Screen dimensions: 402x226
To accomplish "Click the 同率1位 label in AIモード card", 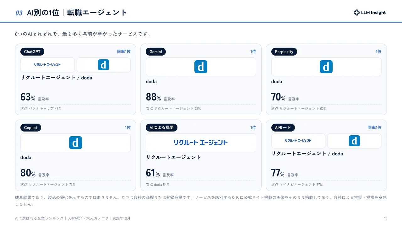I will coord(375,128).
